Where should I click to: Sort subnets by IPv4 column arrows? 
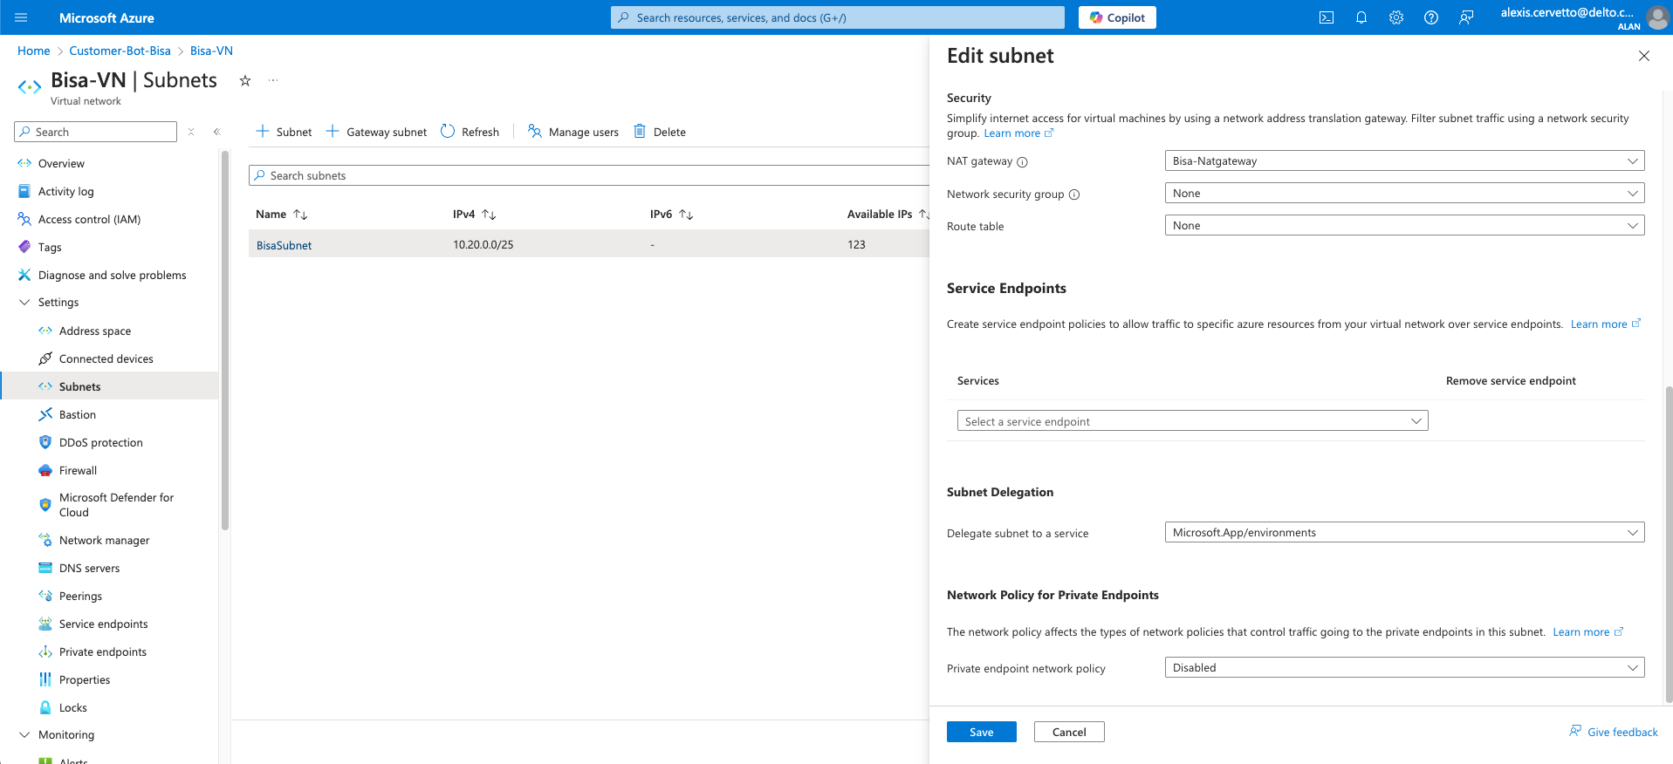[489, 215]
